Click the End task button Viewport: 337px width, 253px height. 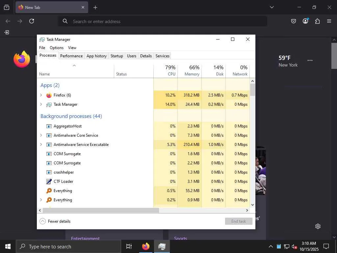(239, 221)
